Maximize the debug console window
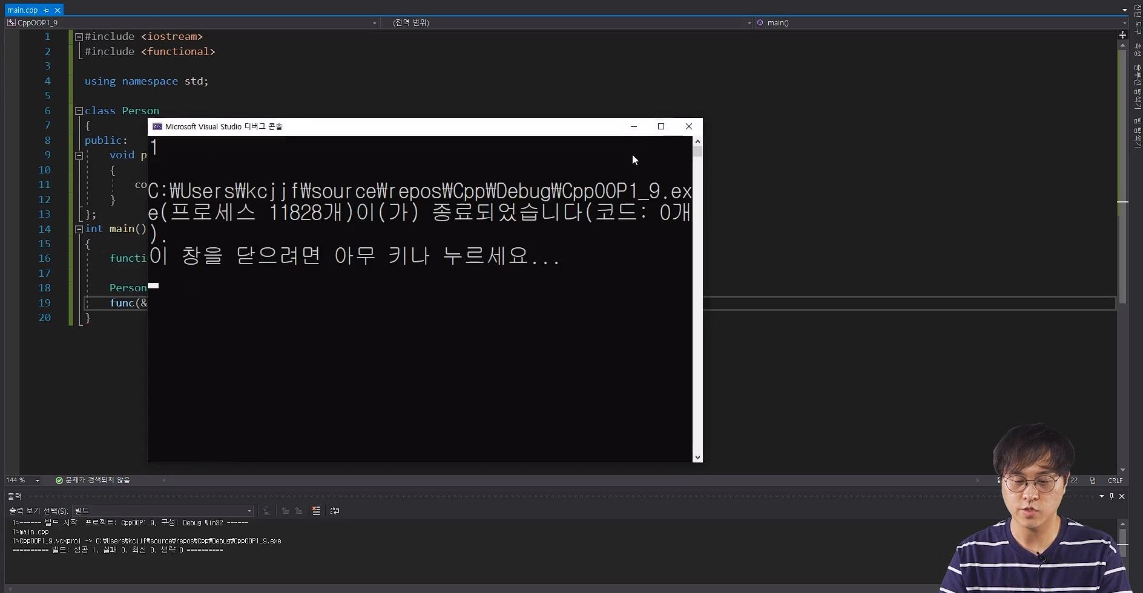This screenshot has height=593, width=1143. coord(661,127)
